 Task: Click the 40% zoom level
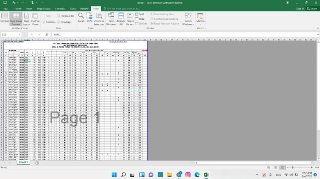pyautogui.click(x=317, y=167)
